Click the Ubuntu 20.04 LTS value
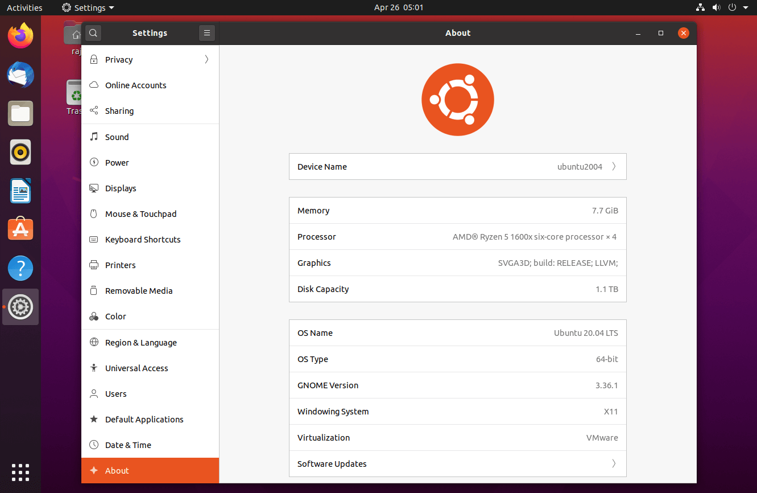The height and width of the screenshot is (493, 757). pyautogui.click(x=586, y=333)
